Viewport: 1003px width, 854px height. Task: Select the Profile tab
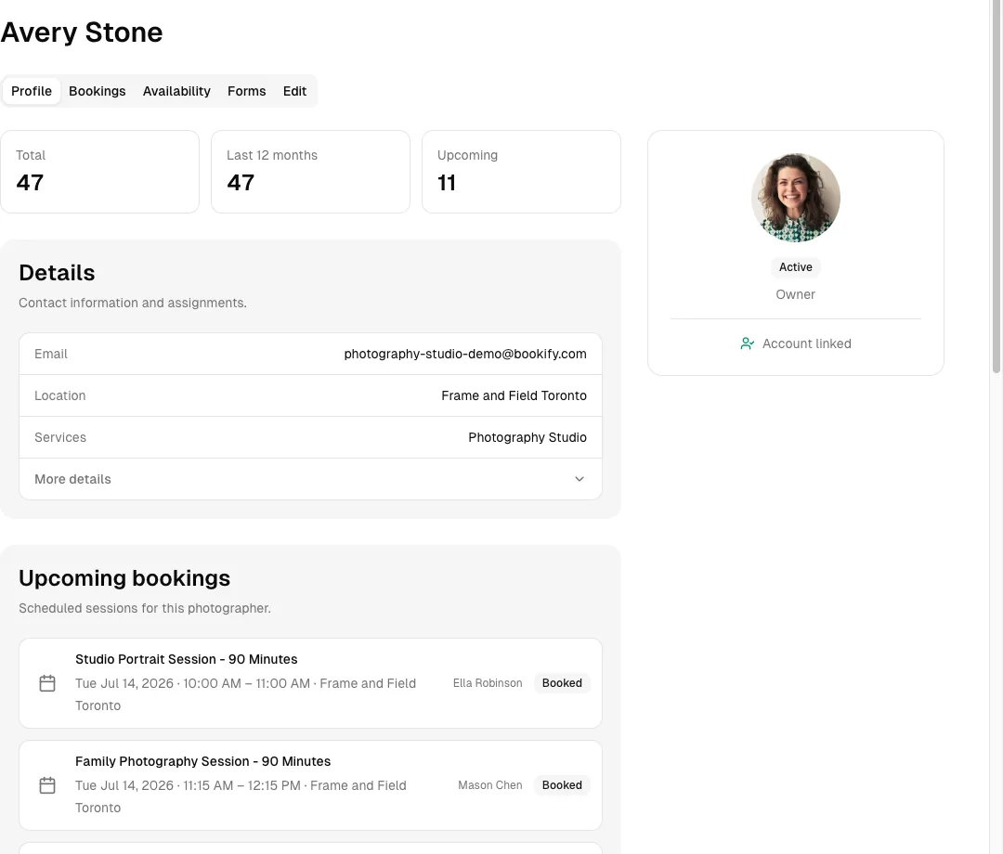coord(32,91)
